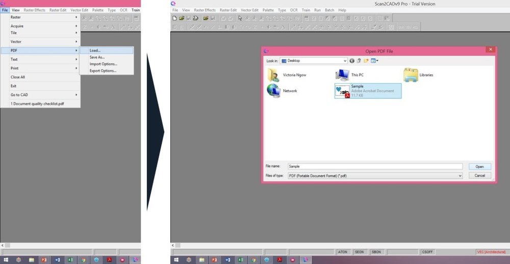The image size is (510, 264).
Task: Choose Export Options... in PDF submenu
Action: [x=107, y=71]
